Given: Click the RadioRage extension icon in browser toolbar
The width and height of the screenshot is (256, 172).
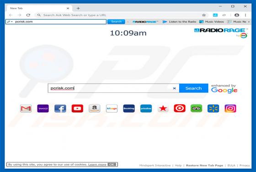Looking at the screenshot, I should pyautogui.click(x=215, y=15).
